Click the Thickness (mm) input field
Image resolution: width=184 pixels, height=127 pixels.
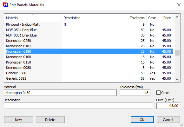click(x=135, y=93)
